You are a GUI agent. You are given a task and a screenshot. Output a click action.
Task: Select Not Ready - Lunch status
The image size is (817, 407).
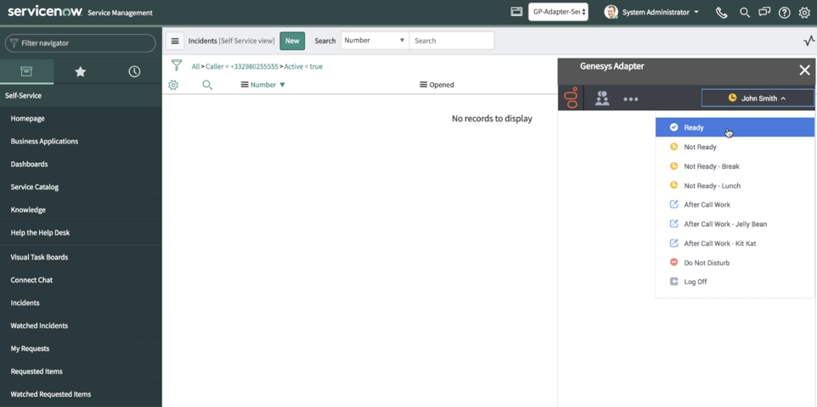(x=735, y=186)
